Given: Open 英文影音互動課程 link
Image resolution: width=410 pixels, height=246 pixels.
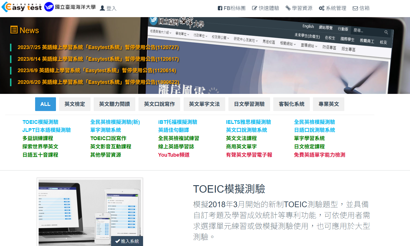Looking at the screenshot, I should 111,147.
